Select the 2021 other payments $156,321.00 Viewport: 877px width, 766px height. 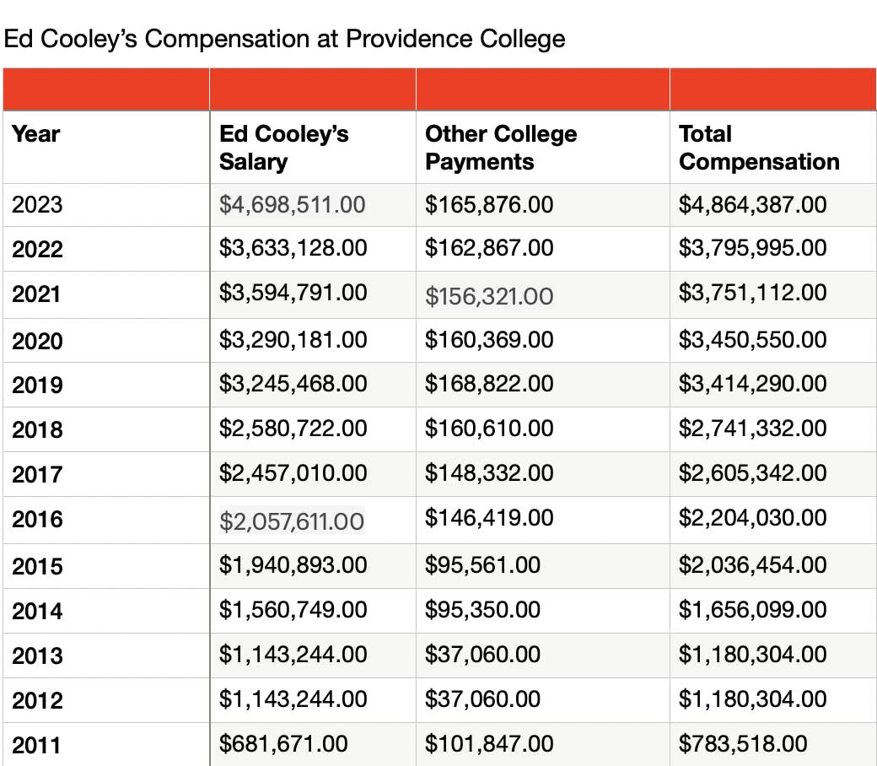(x=489, y=295)
